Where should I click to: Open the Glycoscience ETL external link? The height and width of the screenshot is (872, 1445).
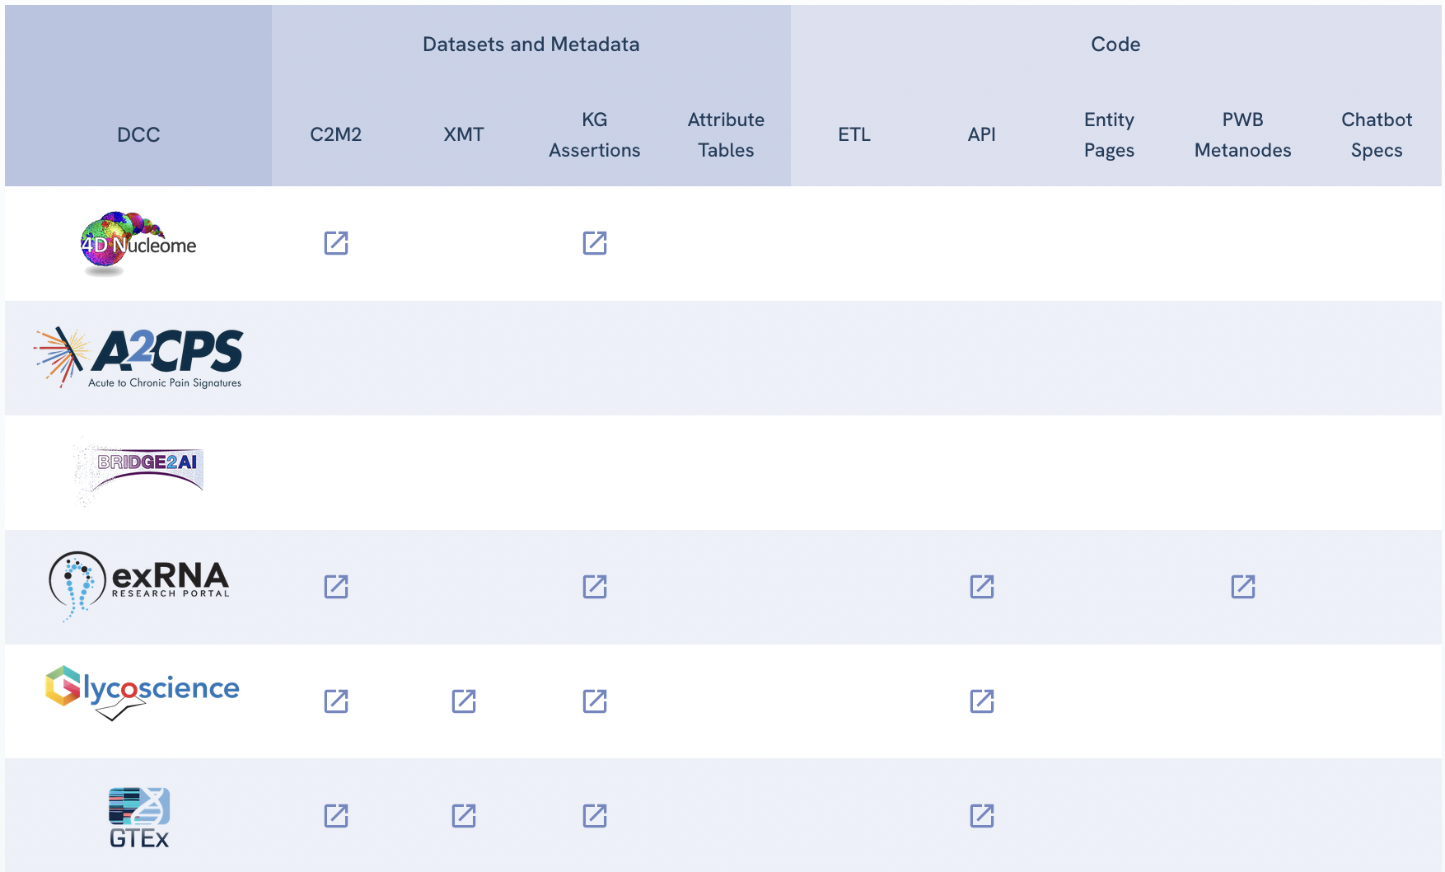click(980, 701)
